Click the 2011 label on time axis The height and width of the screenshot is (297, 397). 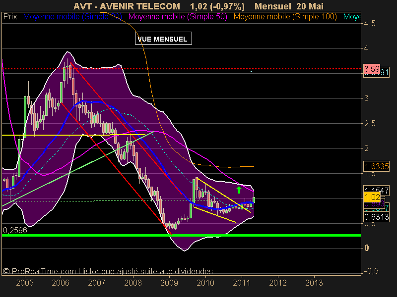[242, 283]
